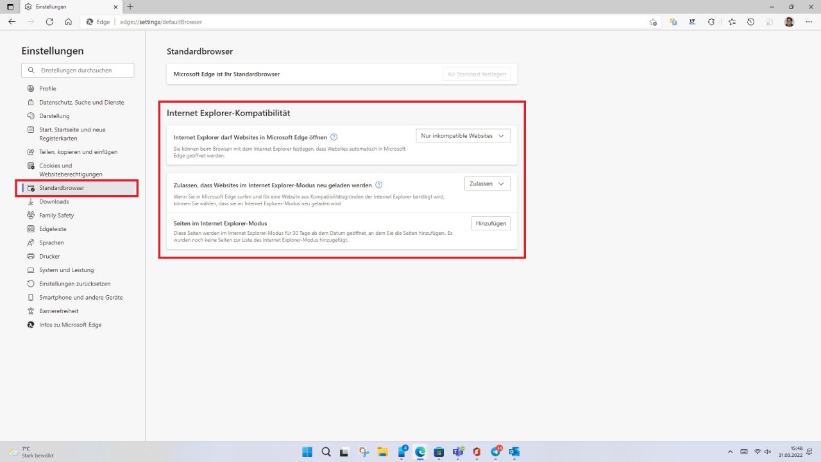This screenshot has height=462, width=821.
Task: Open Task View in taskbar
Action: pyautogui.click(x=344, y=452)
